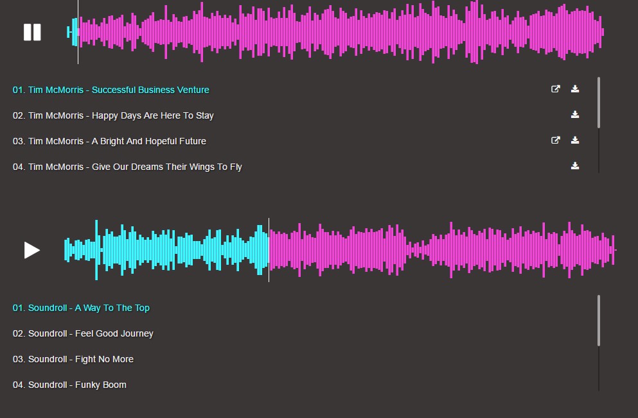The height and width of the screenshot is (418, 638).
Task: Open external link for Successful Business Venture
Action: pos(556,89)
